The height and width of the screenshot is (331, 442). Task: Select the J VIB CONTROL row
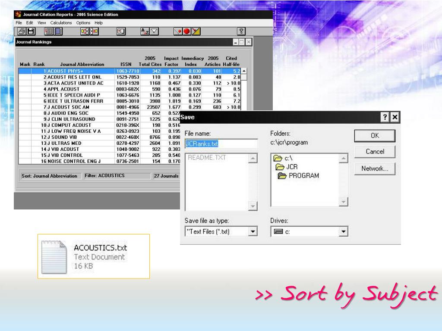[x=99, y=155]
